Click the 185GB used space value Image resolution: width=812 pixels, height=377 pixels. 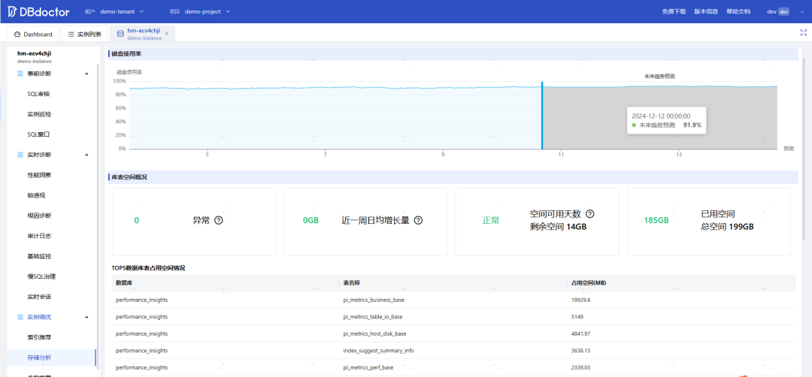[x=656, y=220]
